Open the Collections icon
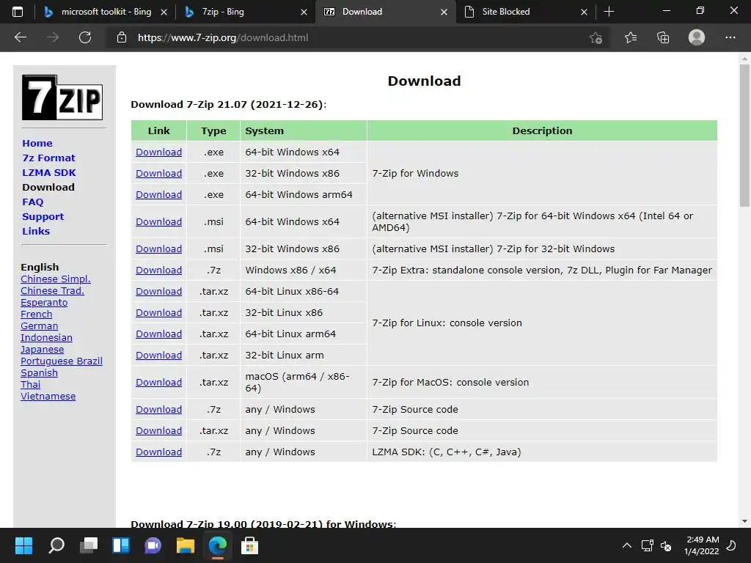 [x=663, y=37]
